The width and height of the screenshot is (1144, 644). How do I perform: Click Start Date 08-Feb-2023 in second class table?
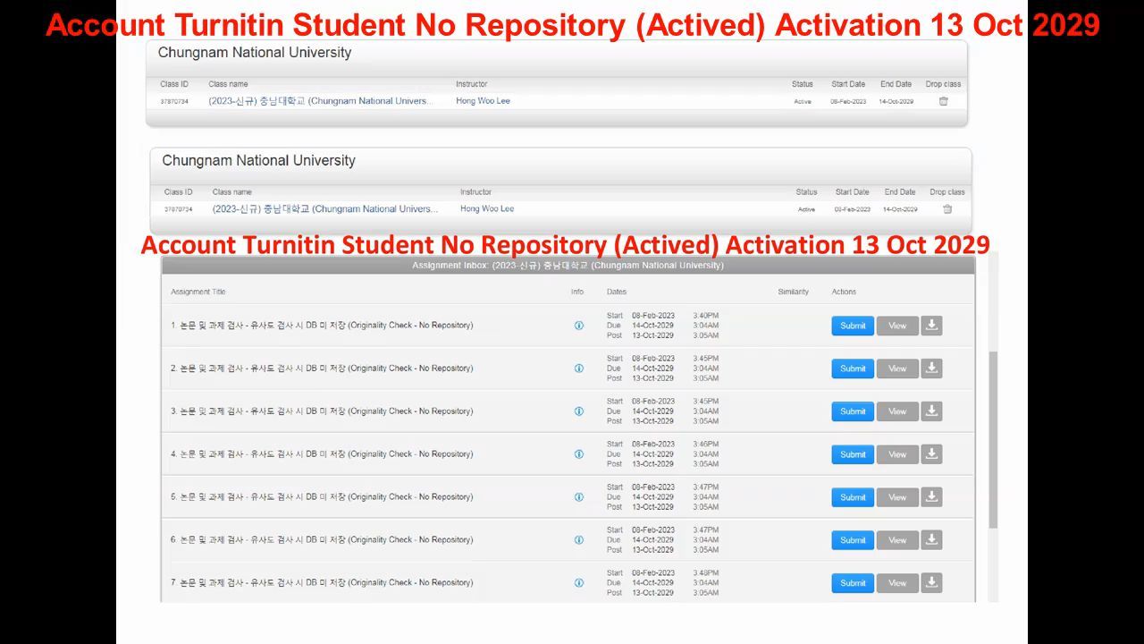pyautogui.click(x=852, y=209)
